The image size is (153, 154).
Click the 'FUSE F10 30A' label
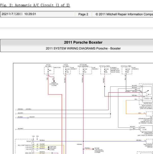point(129,71)
